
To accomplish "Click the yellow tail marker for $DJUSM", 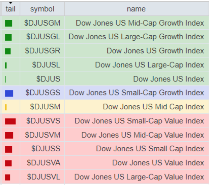I will click(6, 107).
